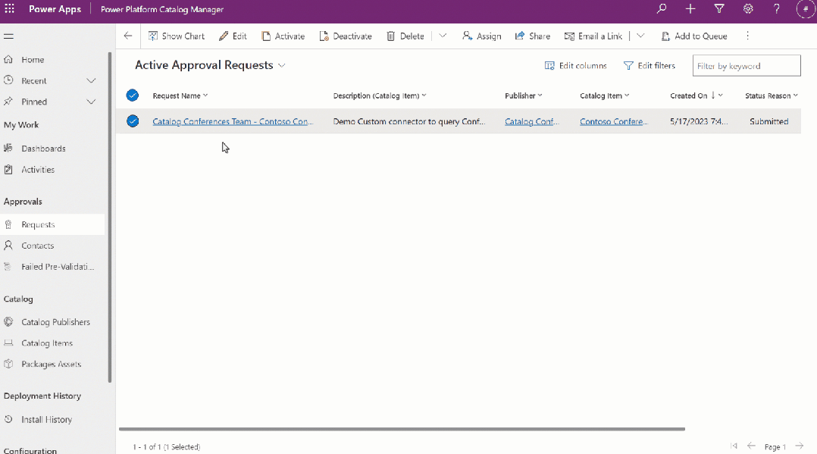Click Edit filters button
Image resolution: width=817 pixels, height=454 pixels.
point(650,66)
